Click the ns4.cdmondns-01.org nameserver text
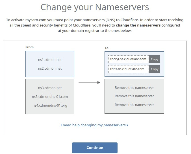Viewport: 191px width, 154px height. (x=50, y=105)
